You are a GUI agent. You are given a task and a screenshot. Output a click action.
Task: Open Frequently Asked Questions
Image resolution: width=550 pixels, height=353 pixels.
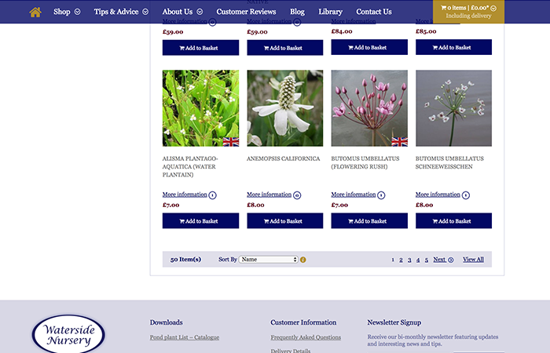coord(306,337)
